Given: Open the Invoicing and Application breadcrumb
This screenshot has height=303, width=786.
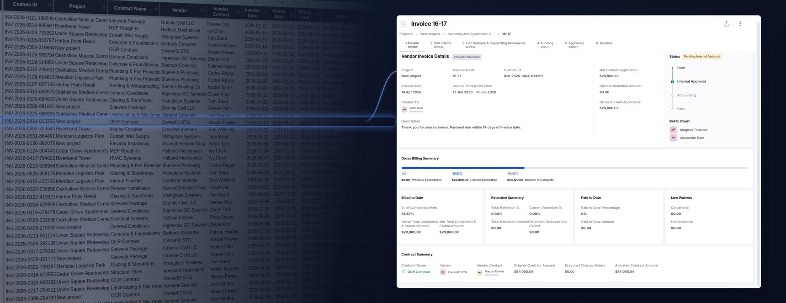Looking at the screenshot, I should (x=471, y=34).
